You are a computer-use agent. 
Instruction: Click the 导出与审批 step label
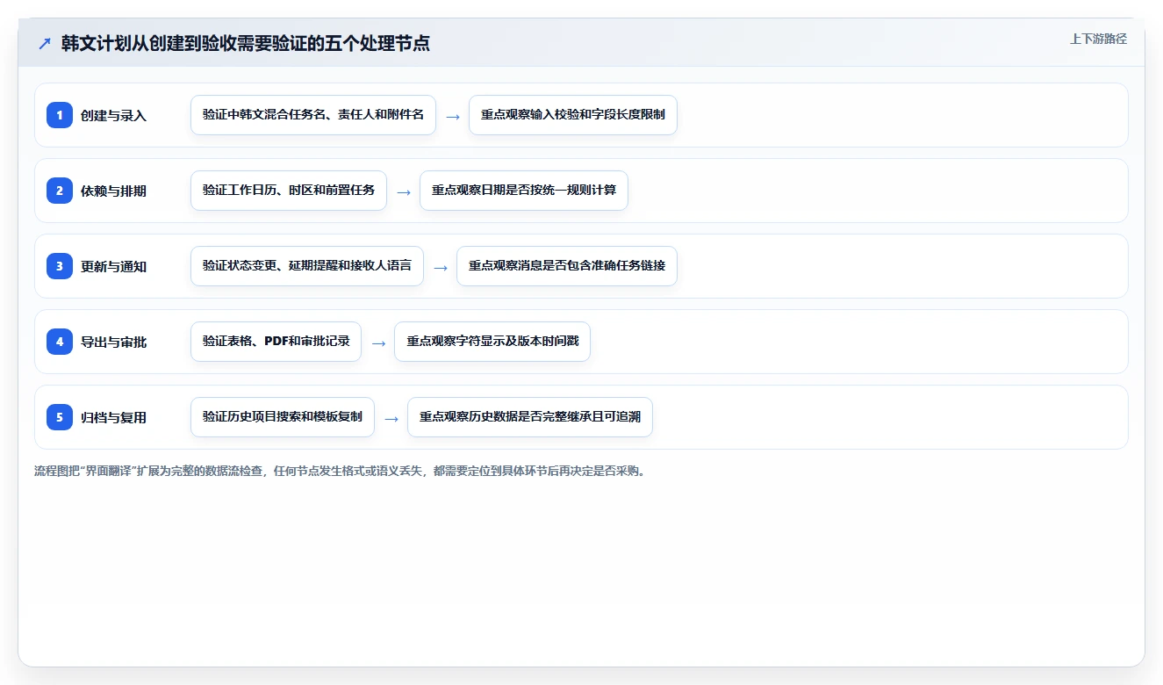click(113, 342)
